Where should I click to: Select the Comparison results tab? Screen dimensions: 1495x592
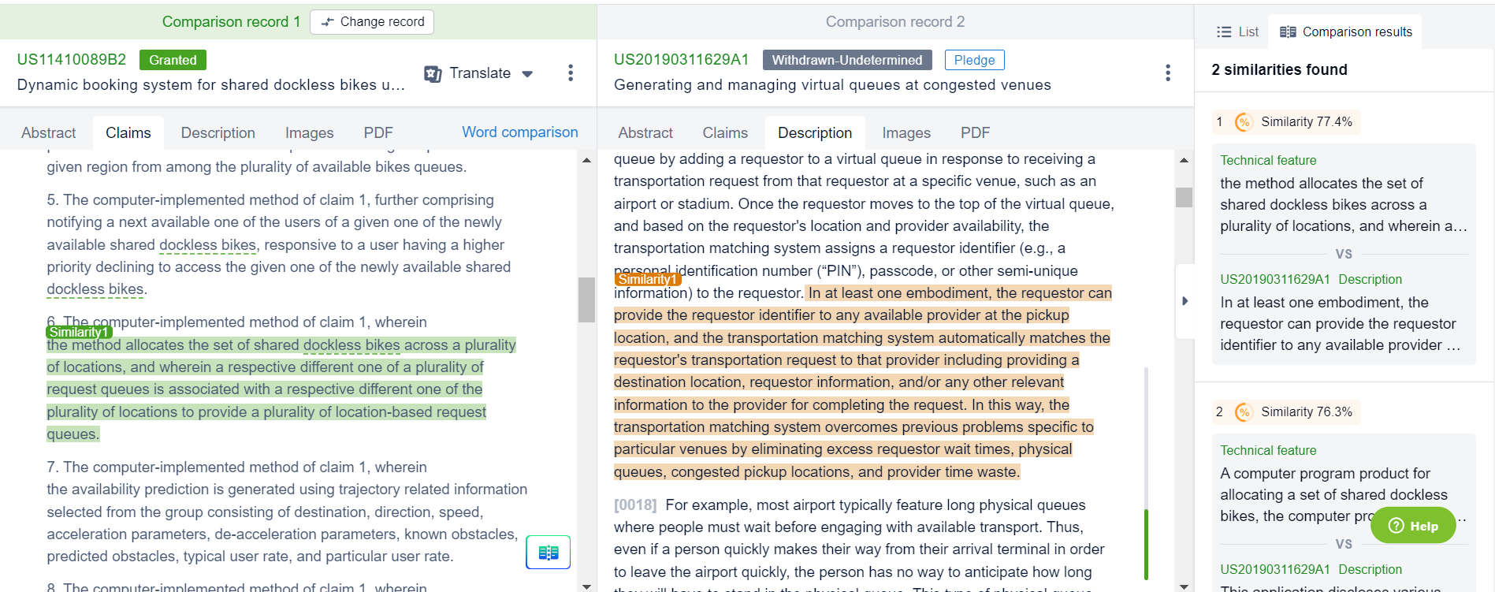pos(1345,32)
